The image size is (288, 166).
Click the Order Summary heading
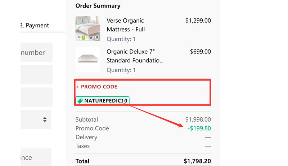(98, 6)
